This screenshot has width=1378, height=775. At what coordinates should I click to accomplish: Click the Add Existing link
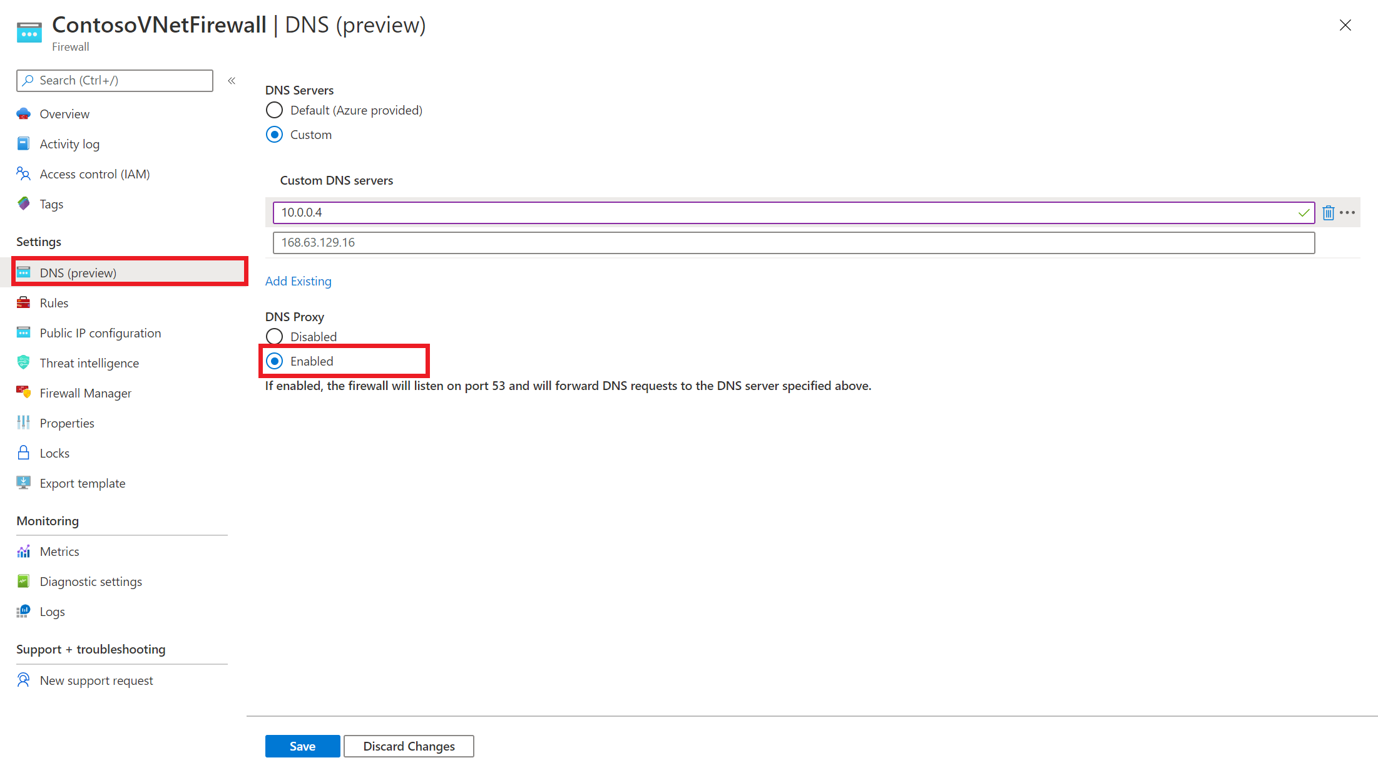click(298, 280)
